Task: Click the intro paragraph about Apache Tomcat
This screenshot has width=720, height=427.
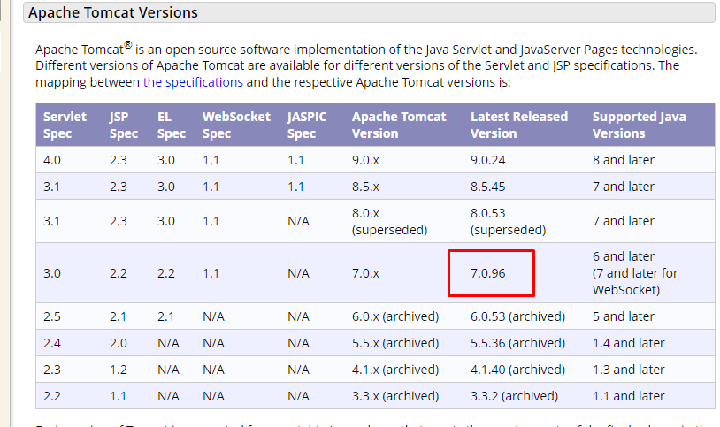Action: coord(366,65)
